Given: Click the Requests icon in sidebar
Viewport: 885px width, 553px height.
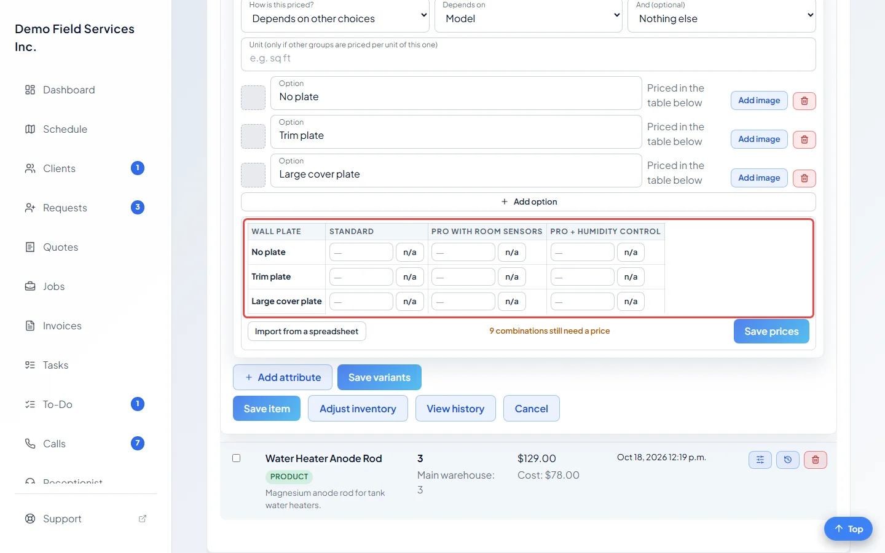Looking at the screenshot, I should coord(30,208).
